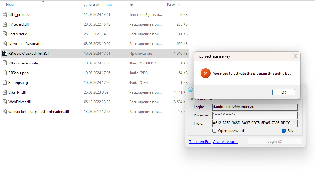Click the size 696 КБ cell
This screenshot has height=174, width=315.
pos(182,43)
